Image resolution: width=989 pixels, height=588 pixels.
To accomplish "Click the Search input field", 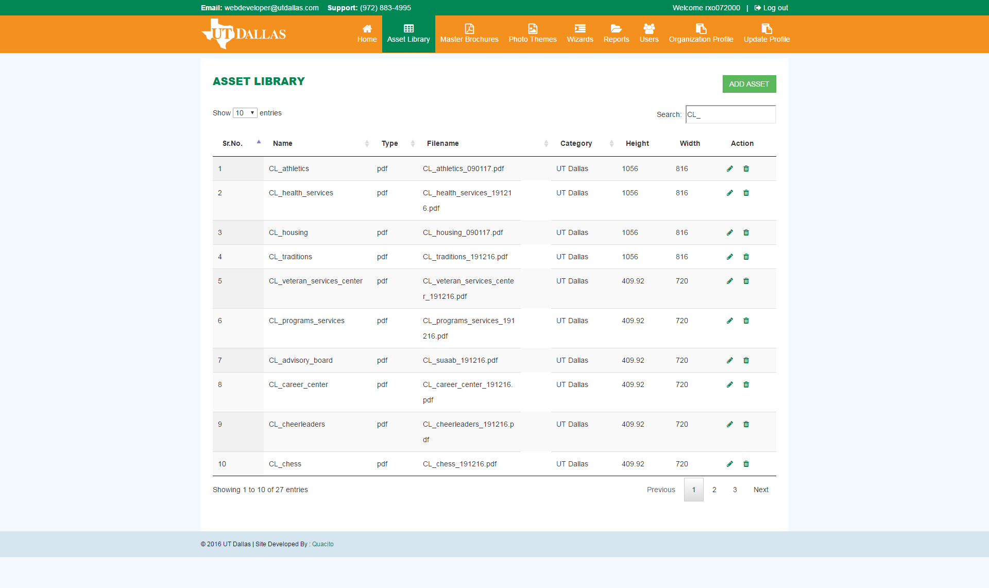I will [x=730, y=114].
